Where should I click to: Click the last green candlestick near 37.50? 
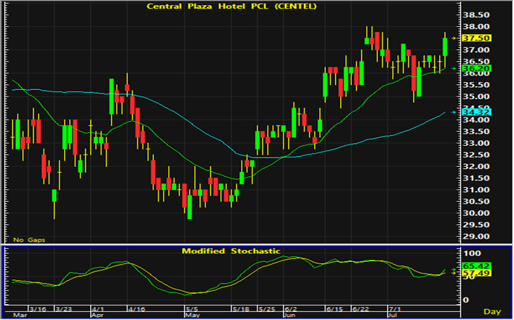point(445,46)
